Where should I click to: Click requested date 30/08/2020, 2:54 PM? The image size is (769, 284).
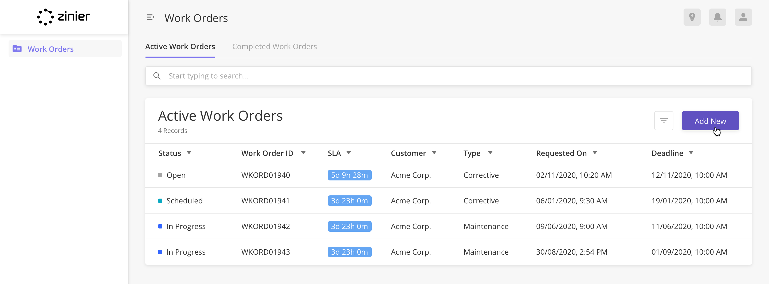[x=572, y=252]
